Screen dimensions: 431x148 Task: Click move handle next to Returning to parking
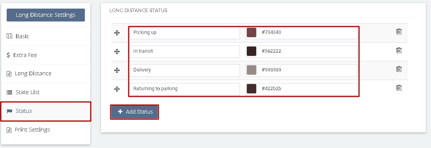(x=117, y=89)
